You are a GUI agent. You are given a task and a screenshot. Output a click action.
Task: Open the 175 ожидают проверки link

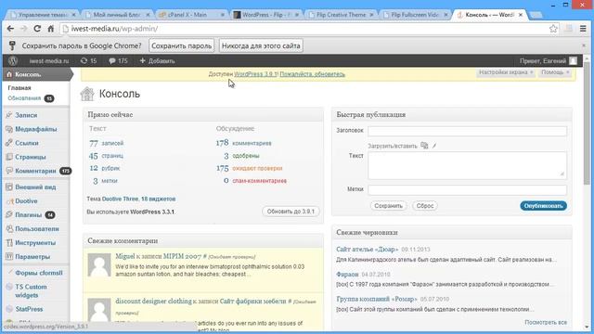click(x=250, y=168)
